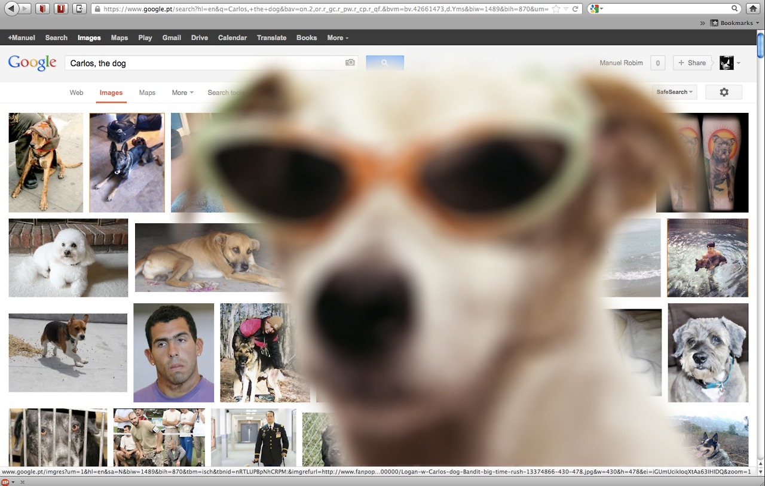Click the Google logo
Screen dimensions: 765x486
[x=32, y=63]
